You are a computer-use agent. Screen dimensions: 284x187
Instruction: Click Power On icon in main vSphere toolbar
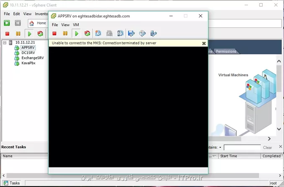point(29,34)
